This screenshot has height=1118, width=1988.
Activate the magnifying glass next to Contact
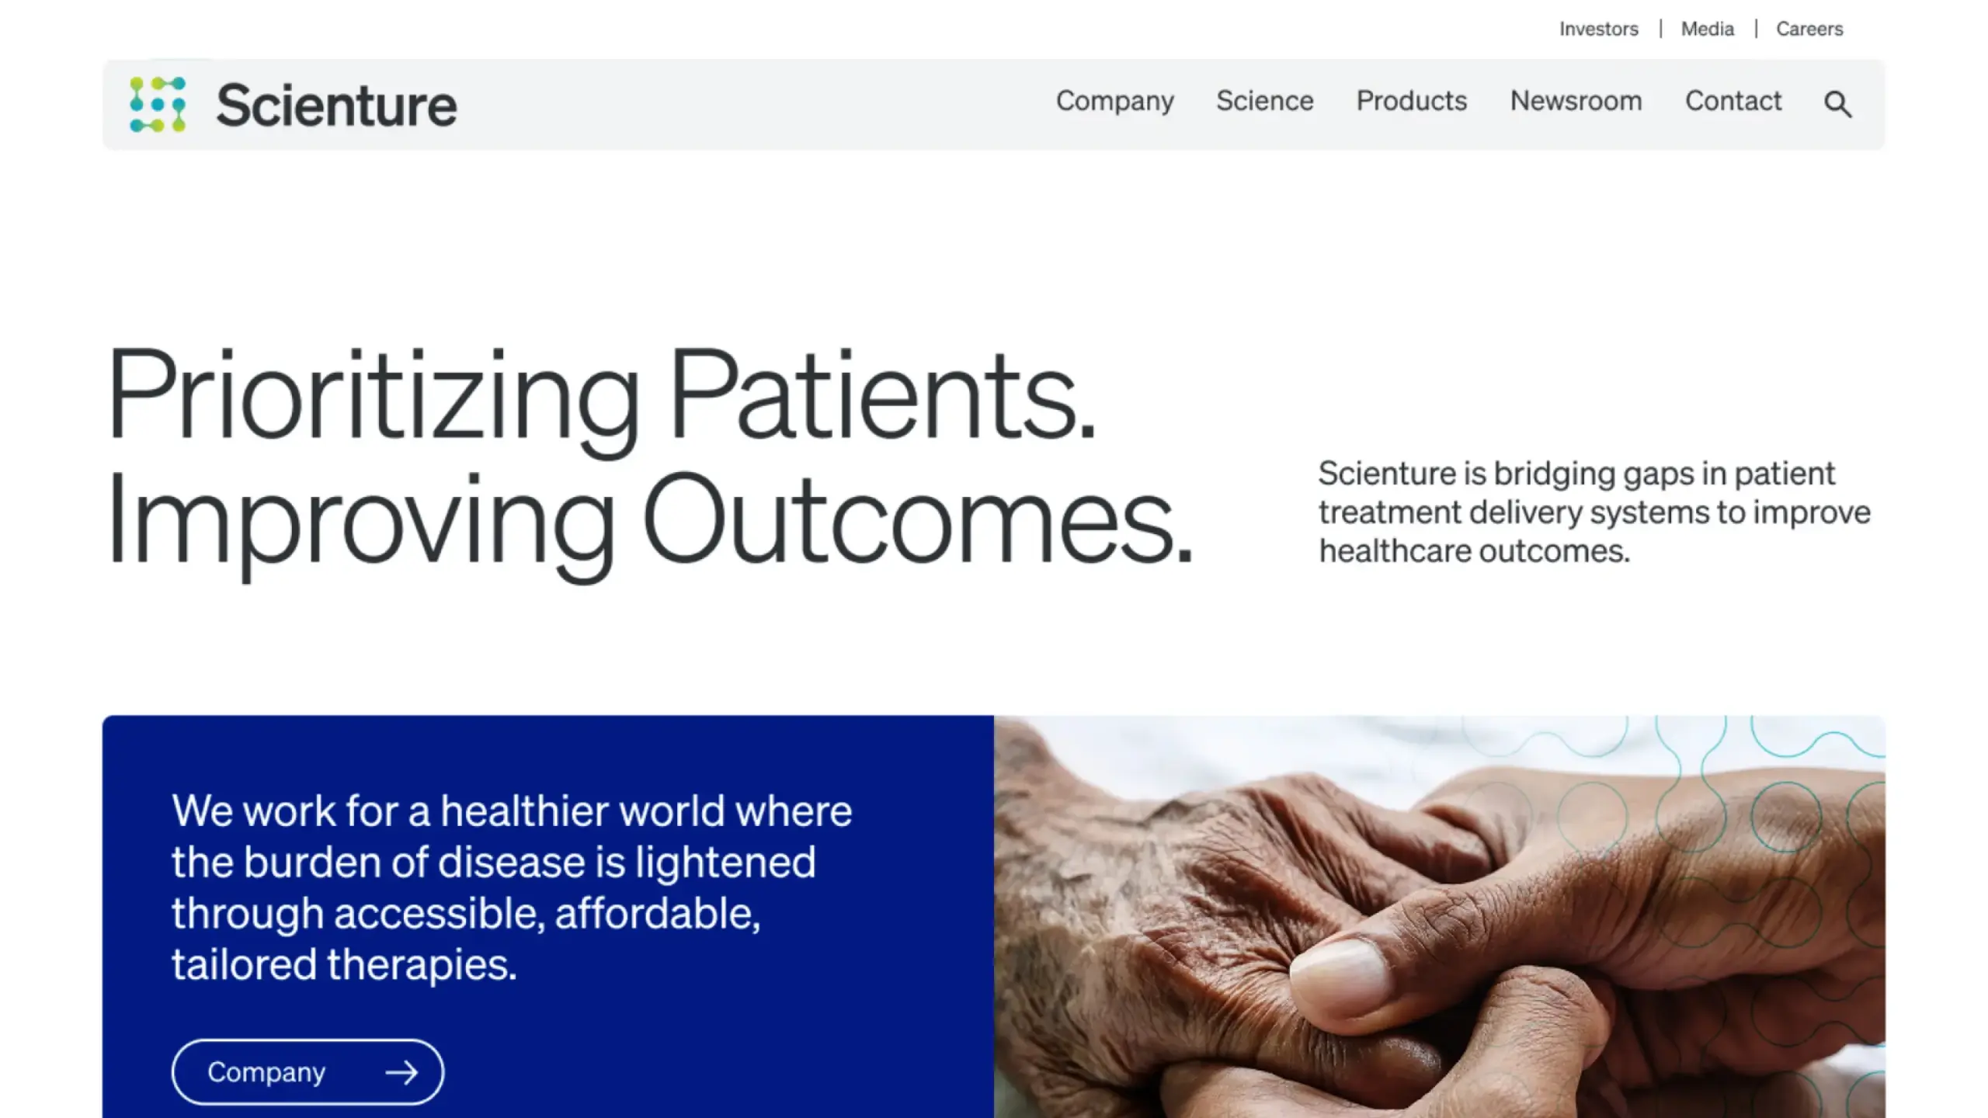1837,103
